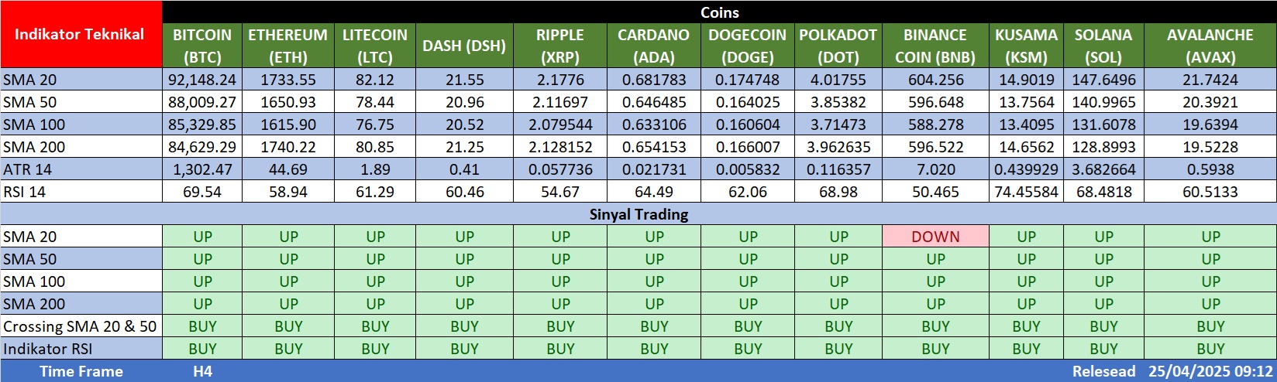
Task: Select the KUSAMA (KSM) column header
Action: (1026, 46)
